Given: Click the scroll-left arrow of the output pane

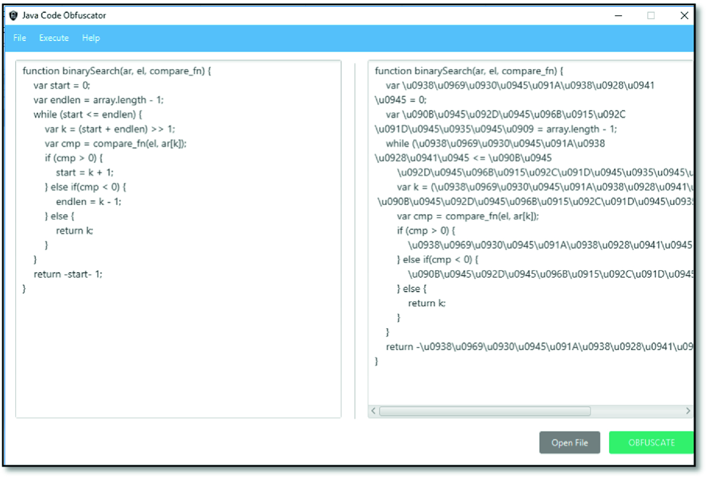Looking at the screenshot, I should click(373, 411).
